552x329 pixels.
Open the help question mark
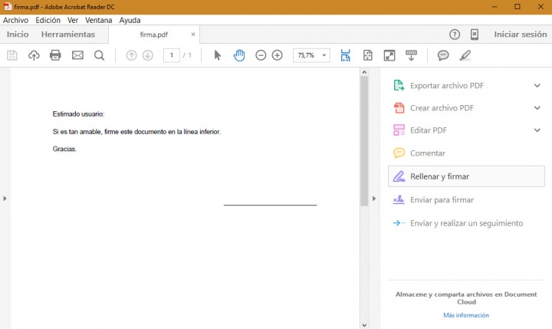455,35
